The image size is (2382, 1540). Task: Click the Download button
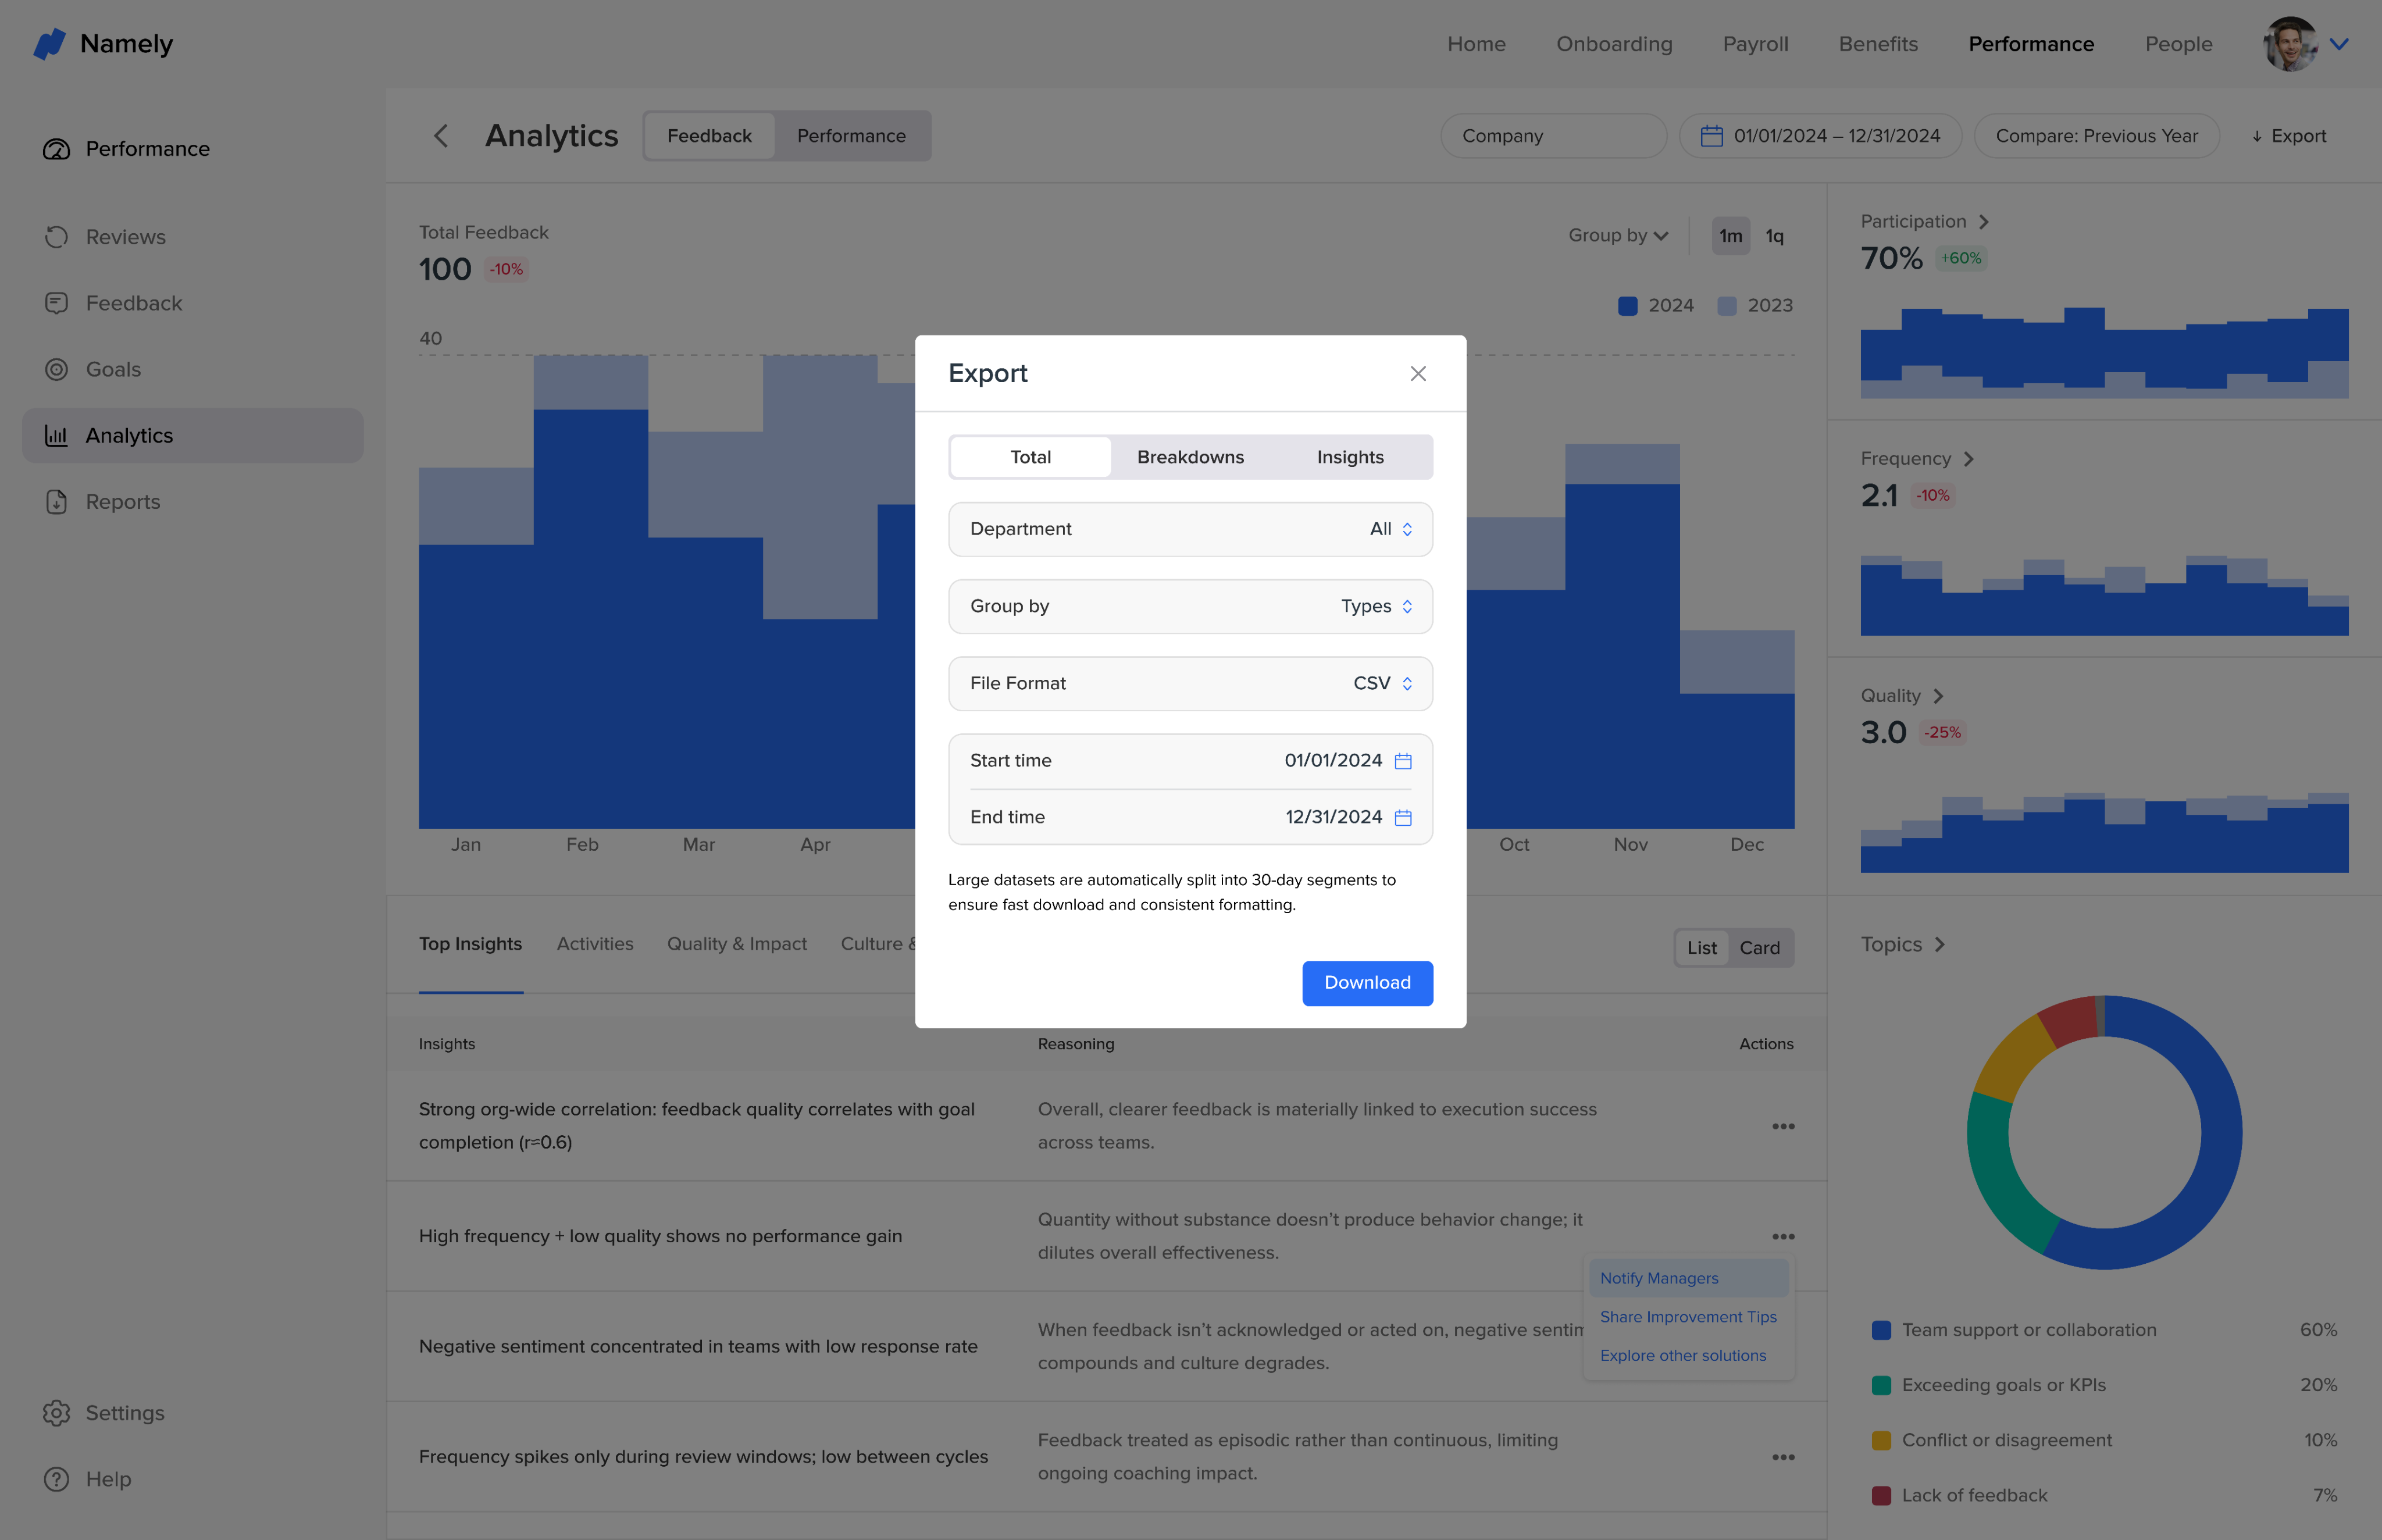tap(1367, 983)
